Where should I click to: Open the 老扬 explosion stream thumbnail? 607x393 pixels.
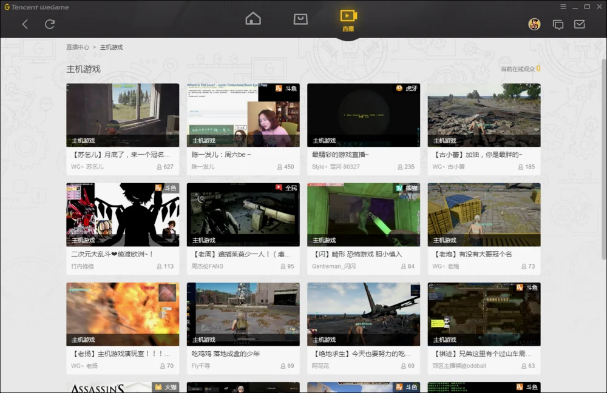[123, 314]
